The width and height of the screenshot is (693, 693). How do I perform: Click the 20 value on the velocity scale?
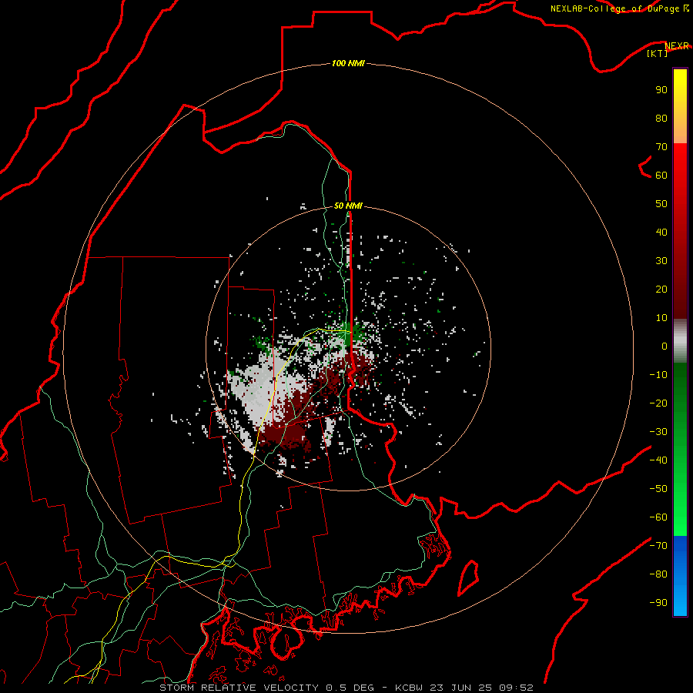661,289
